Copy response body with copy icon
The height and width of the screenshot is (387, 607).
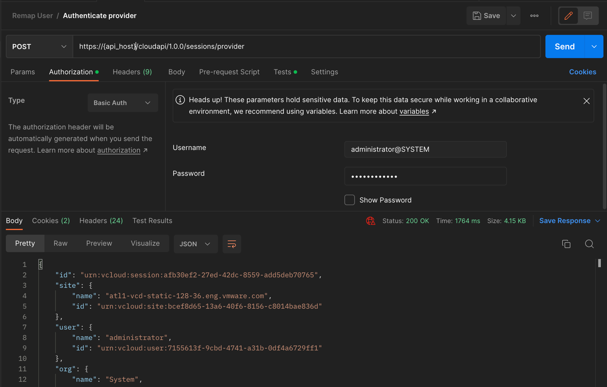pos(566,244)
